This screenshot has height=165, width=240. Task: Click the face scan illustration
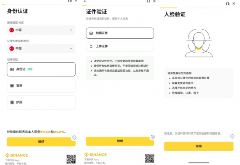point(199,43)
